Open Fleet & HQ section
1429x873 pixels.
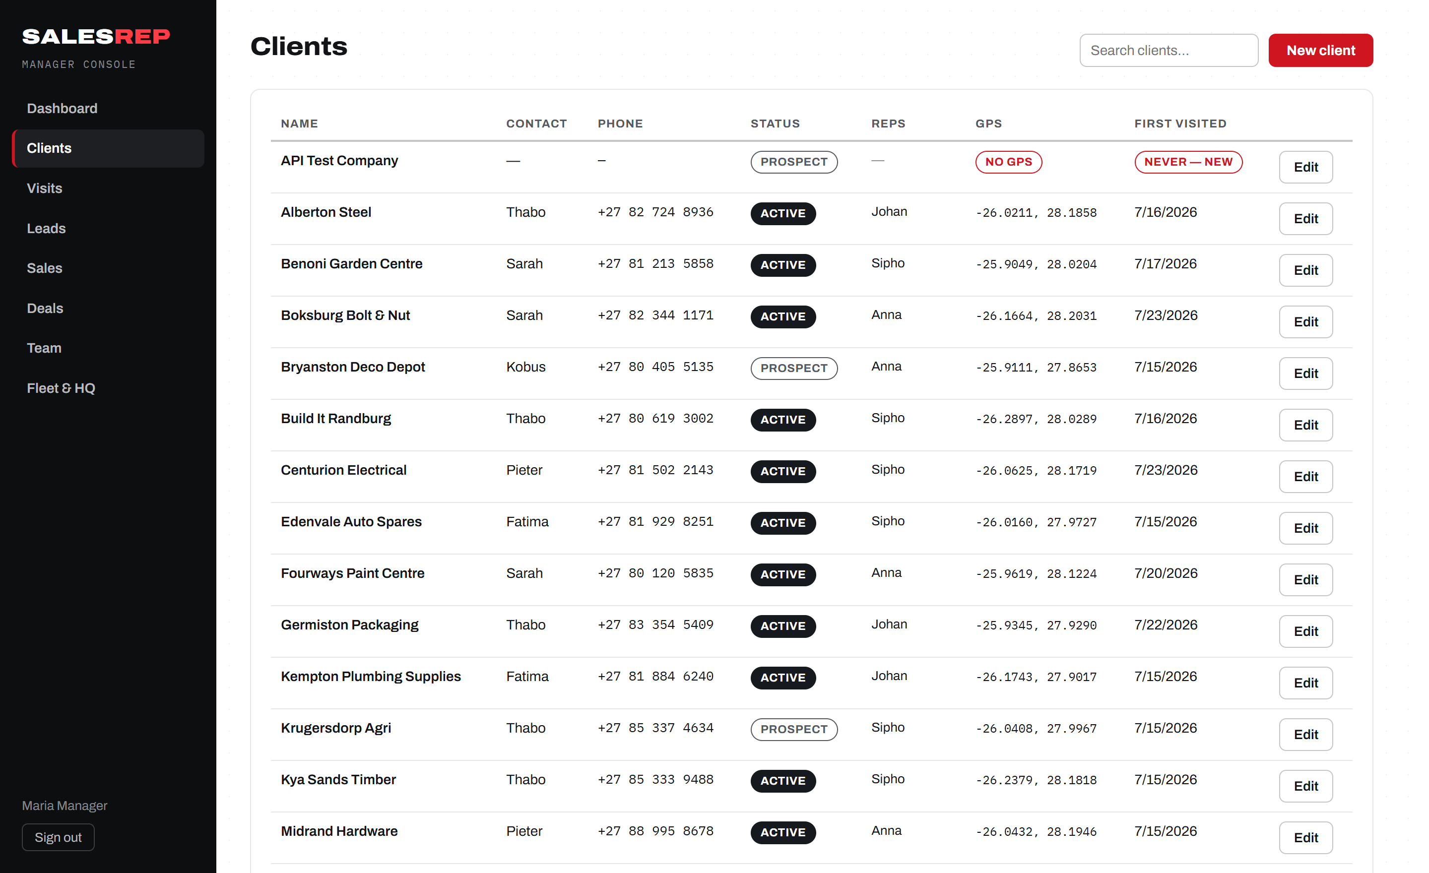[x=109, y=388]
